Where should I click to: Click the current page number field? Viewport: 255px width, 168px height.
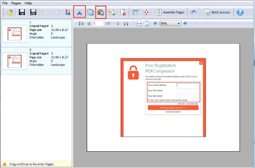[98, 24]
